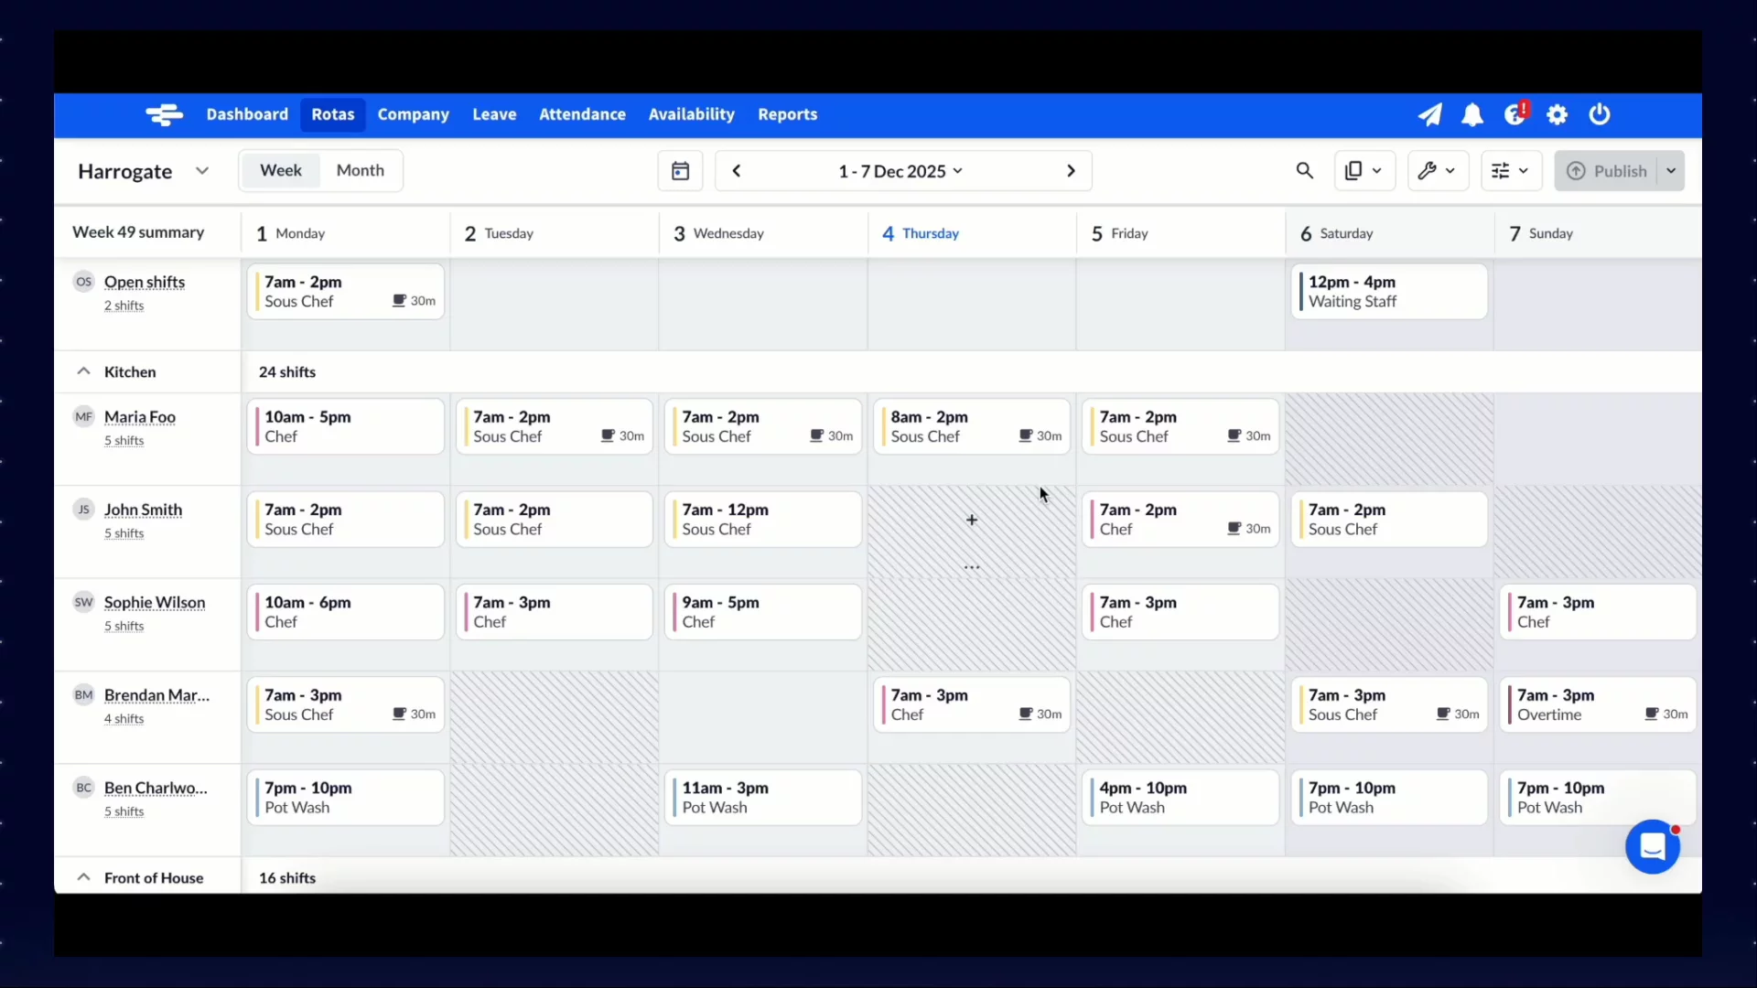Open the Publish options dropdown arrow
Screen dimensions: 1757x988
tap(1671, 171)
